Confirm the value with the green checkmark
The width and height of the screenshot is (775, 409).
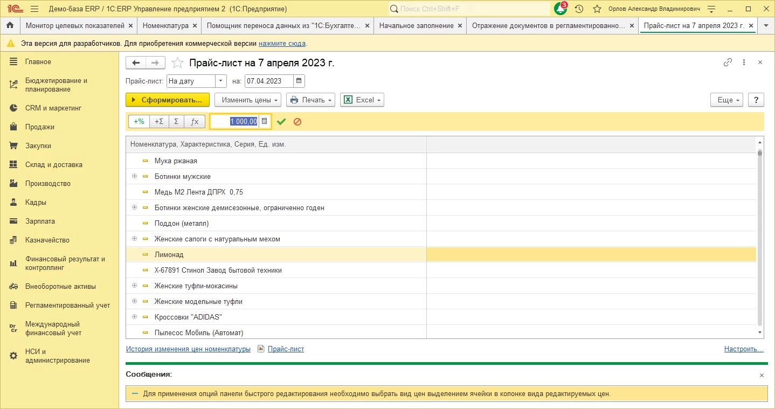pos(281,122)
